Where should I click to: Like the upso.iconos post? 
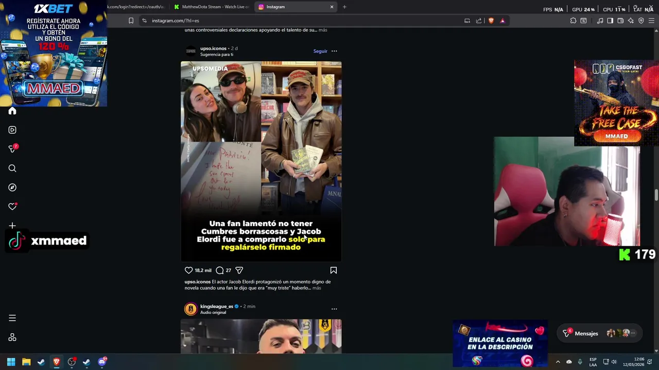188,270
